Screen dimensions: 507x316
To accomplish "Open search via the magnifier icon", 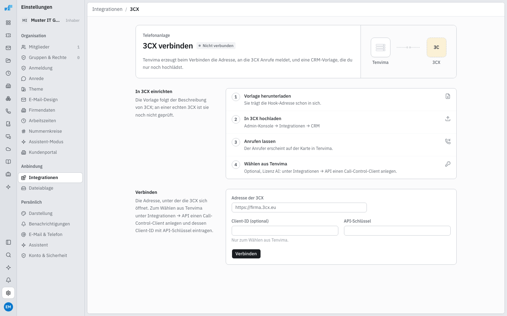I will click(x=8, y=255).
